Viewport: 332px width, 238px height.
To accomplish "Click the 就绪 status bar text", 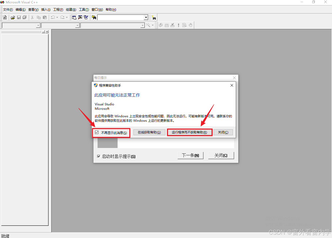I will [5, 236].
